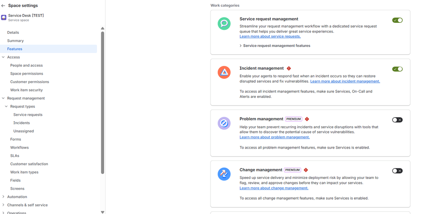Click Learn more about problem management link

pos(275,137)
